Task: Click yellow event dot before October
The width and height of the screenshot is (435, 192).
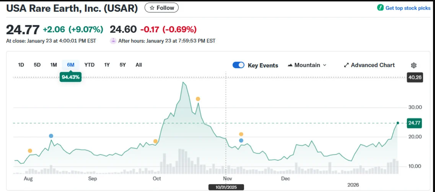Action: tap(155, 141)
